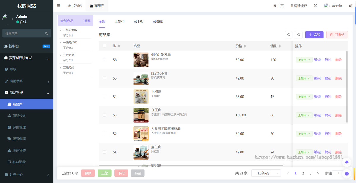This screenshot has width=356, height=183.
Task: Click the 侧柏叶洗发皂 product thumbnail
Action: pos(141,60)
